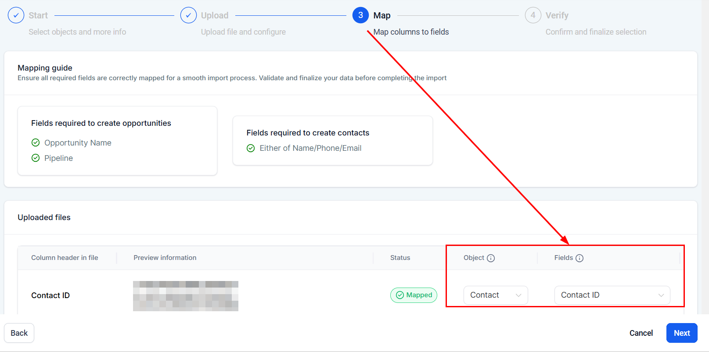Click the blurred preview information thumbnail
The height and width of the screenshot is (352, 709).
pyautogui.click(x=186, y=296)
